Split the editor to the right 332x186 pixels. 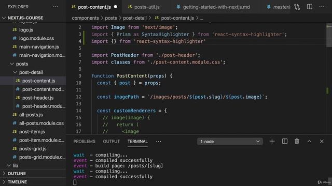pyautogui.click(x=309, y=7)
